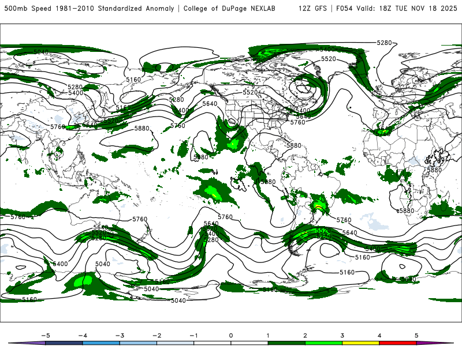Click the 'College of DuPage NEXLAB' text
The image size is (462, 346).
(229, 8)
